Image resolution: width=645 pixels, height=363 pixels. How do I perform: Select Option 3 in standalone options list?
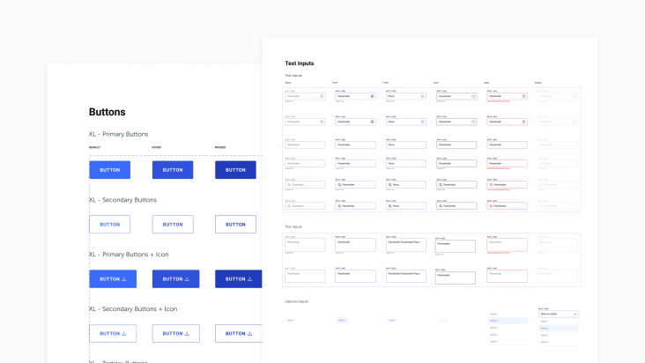tap(508, 328)
